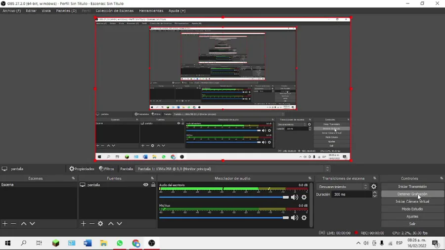
Task: Open ESP language indicator in tray
Action: pos(400,243)
